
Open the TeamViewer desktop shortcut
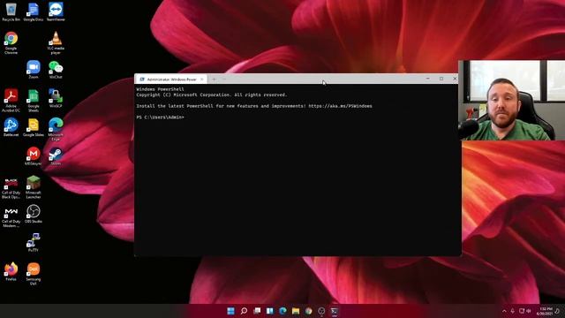pyautogui.click(x=56, y=11)
